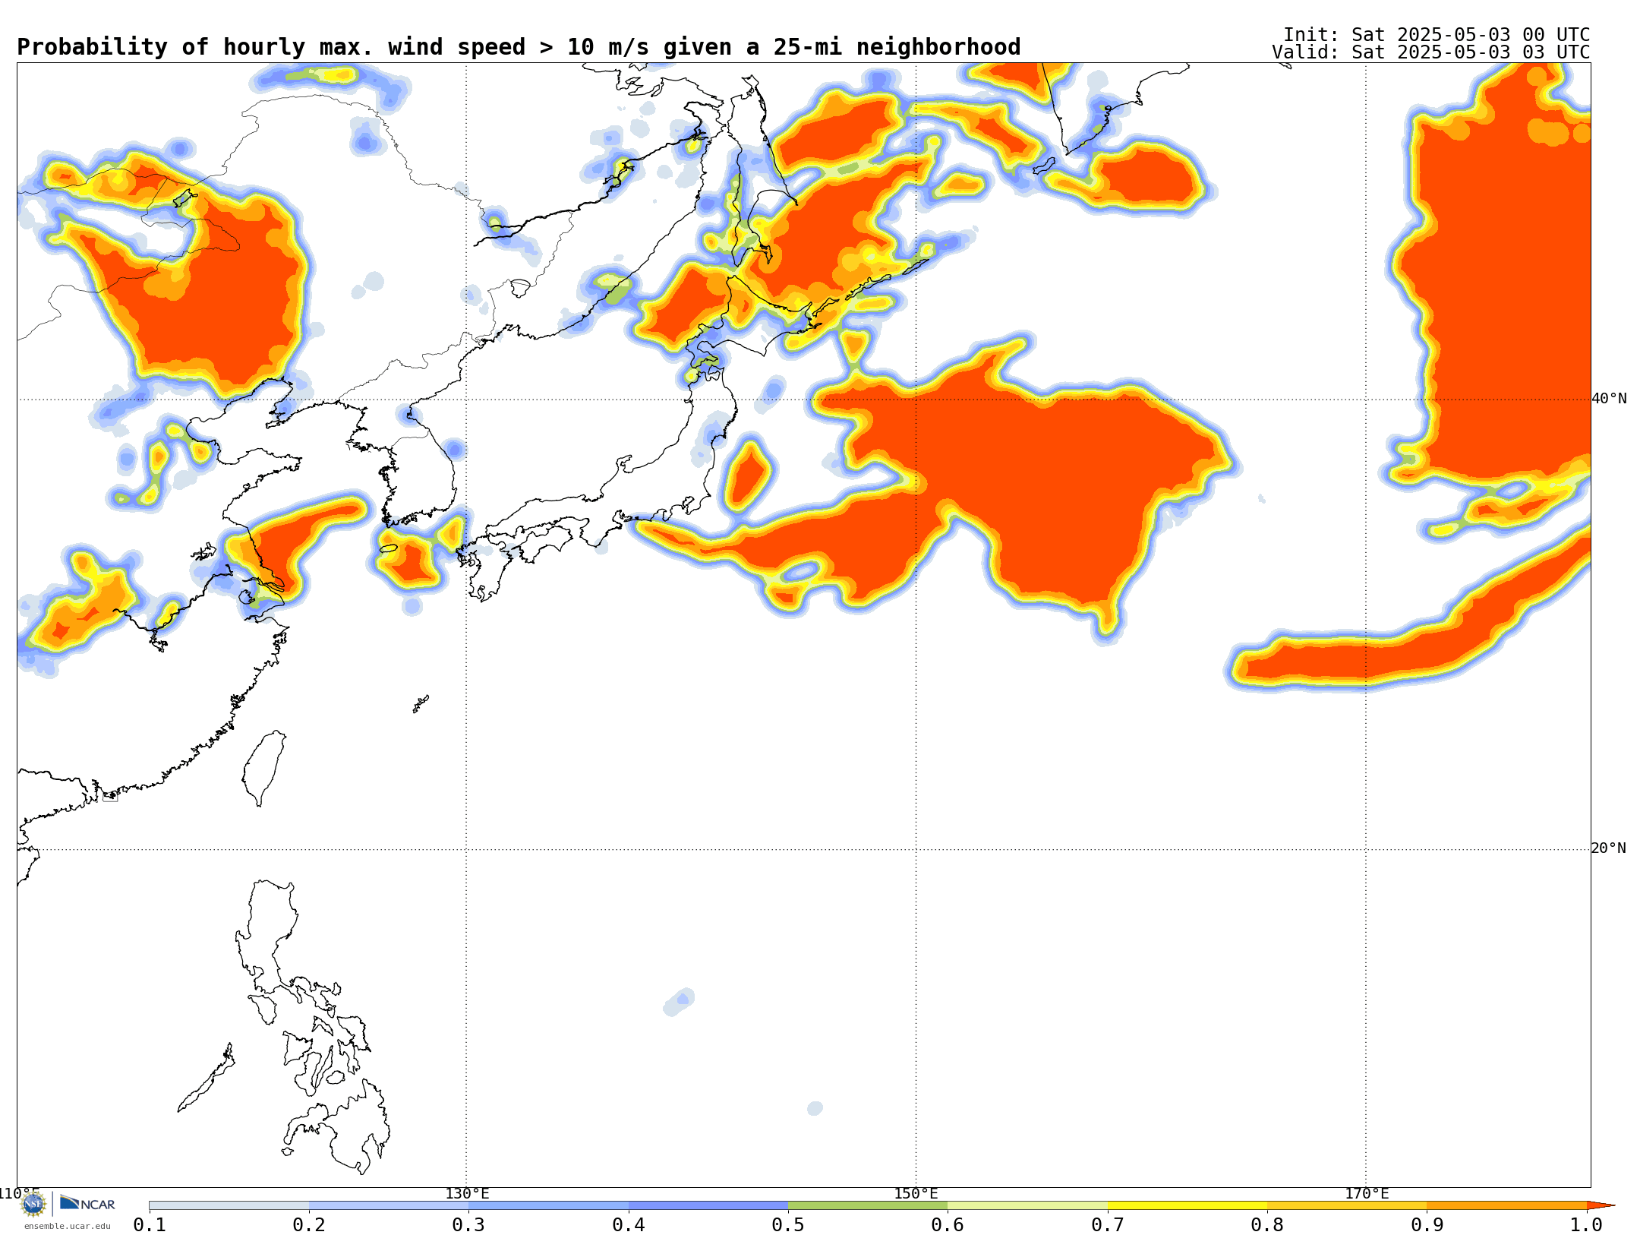Viewport: 1640px width, 1235px height.
Task: Click the Taiwan island outline on the map
Action: coord(264,767)
